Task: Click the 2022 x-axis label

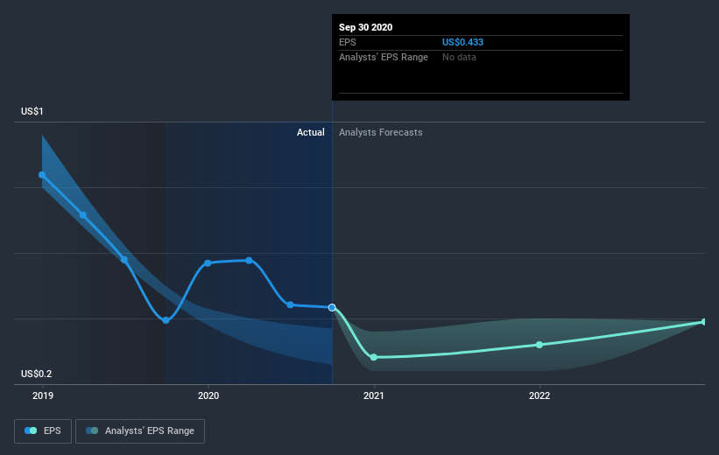Action: click(539, 395)
